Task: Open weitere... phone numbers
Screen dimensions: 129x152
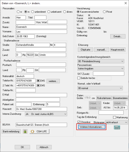Action: click(53, 81)
